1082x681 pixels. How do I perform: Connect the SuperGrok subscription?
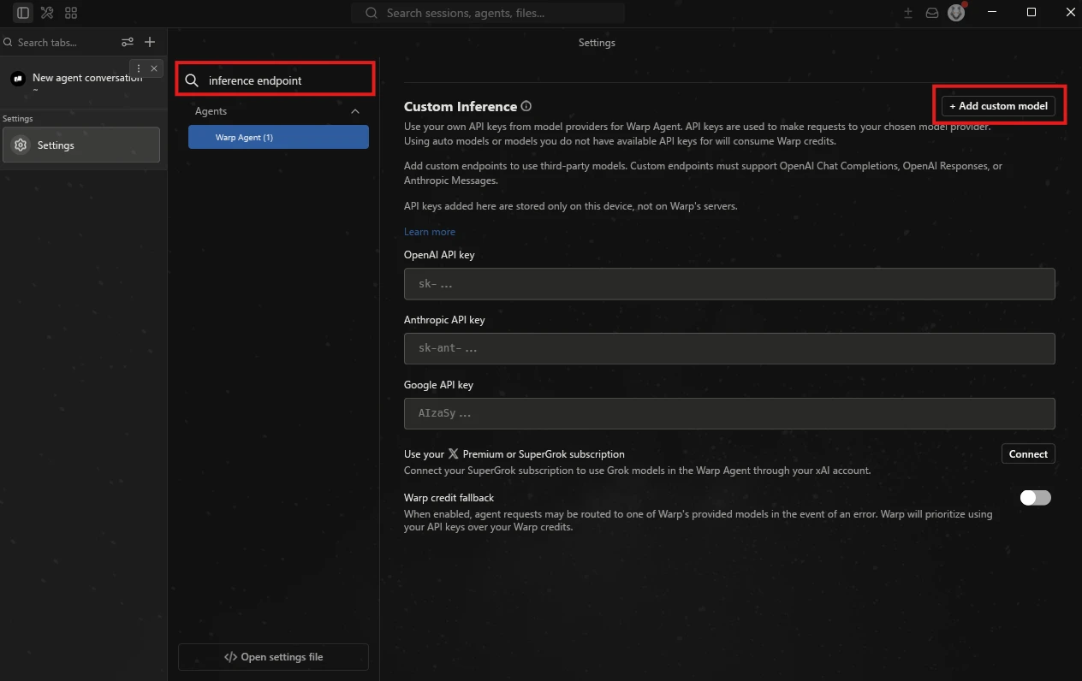pos(1028,454)
